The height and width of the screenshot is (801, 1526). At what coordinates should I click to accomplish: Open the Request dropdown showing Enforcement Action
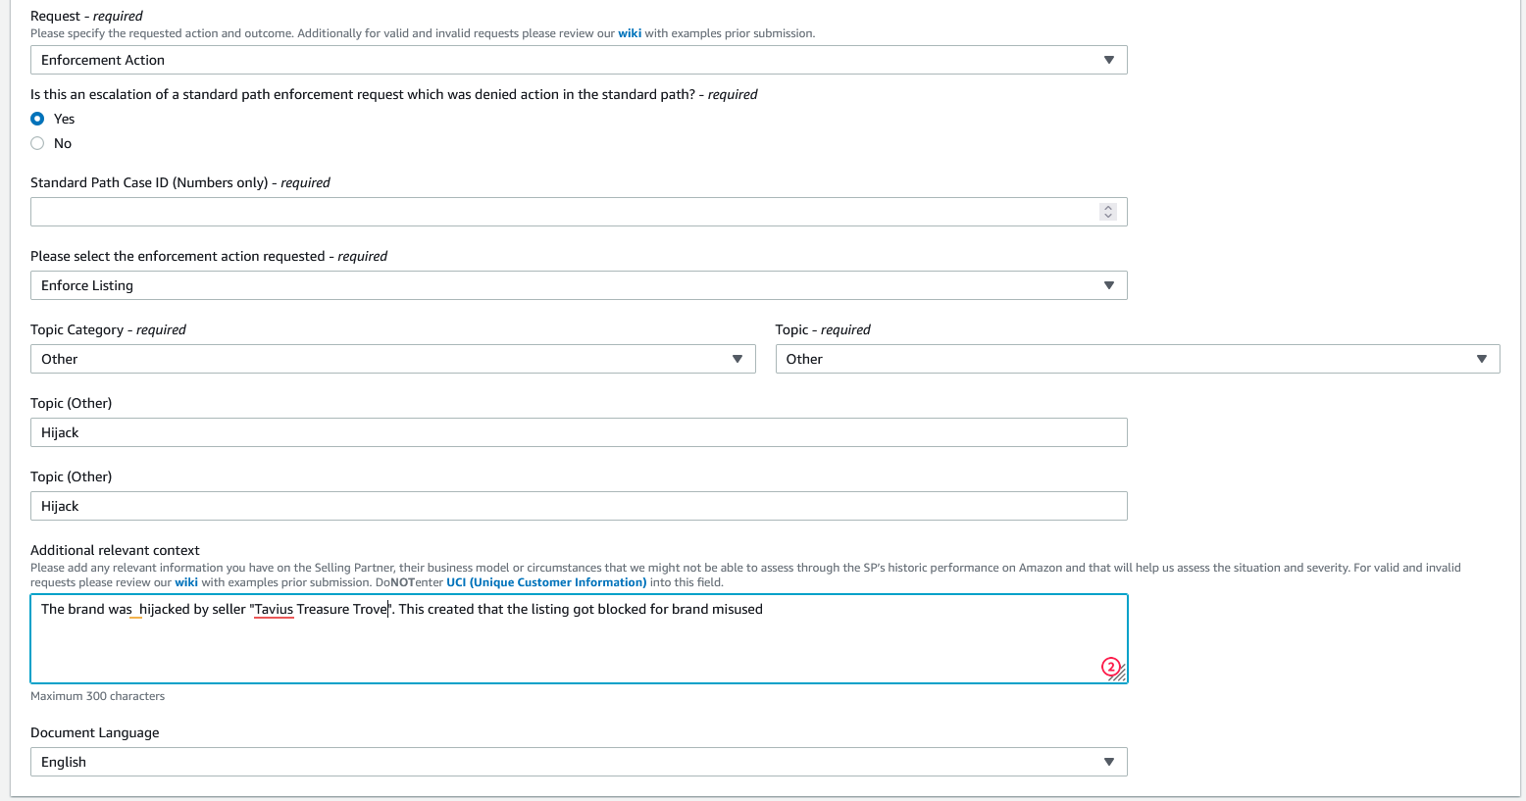[579, 60]
